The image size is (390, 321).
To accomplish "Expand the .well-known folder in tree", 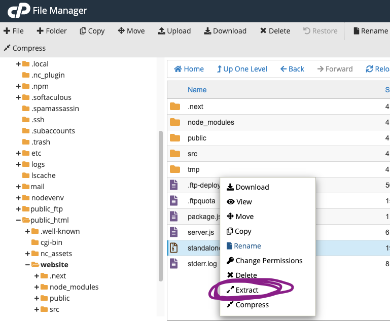I will click(x=27, y=231).
